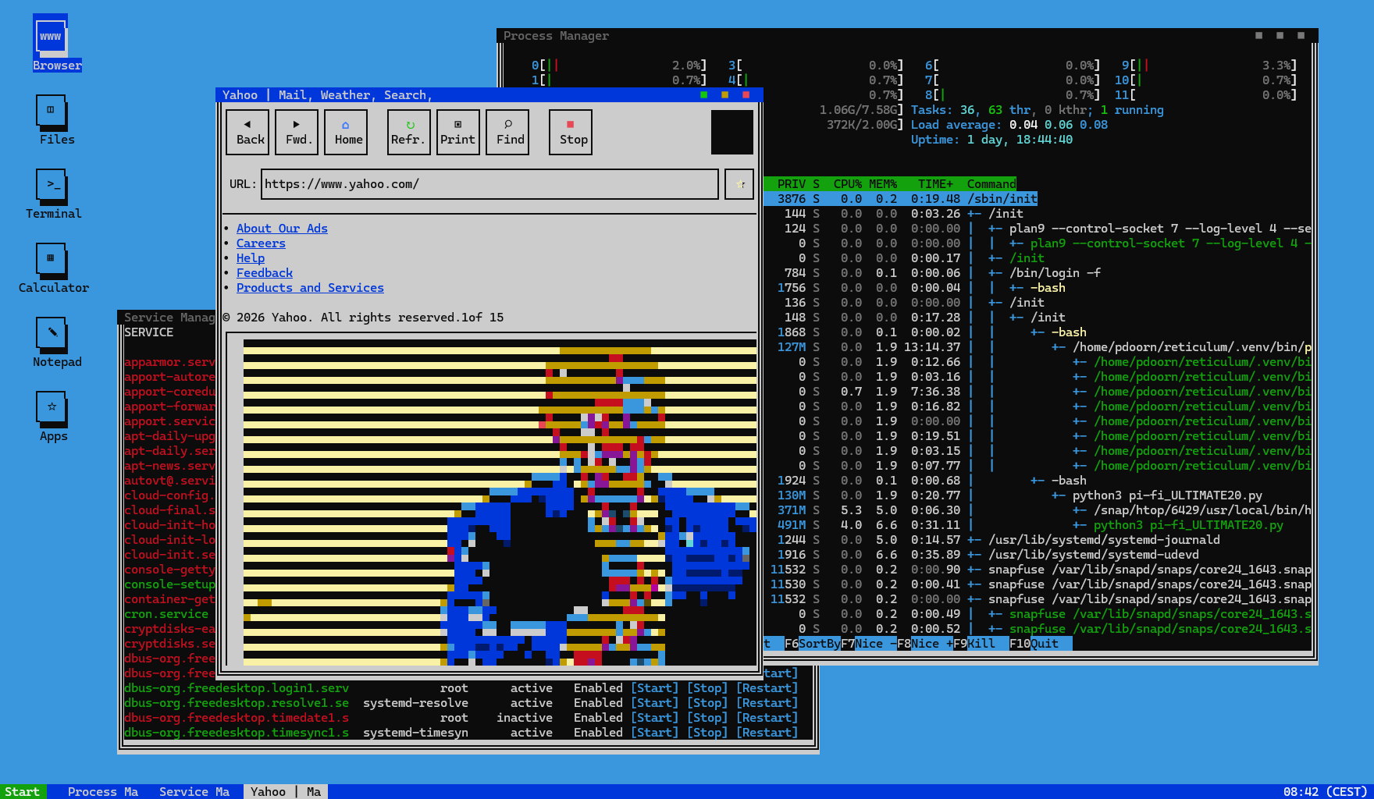Click F6 SortBy in Process Manager
The width and height of the screenshot is (1374, 799).
tap(813, 644)
